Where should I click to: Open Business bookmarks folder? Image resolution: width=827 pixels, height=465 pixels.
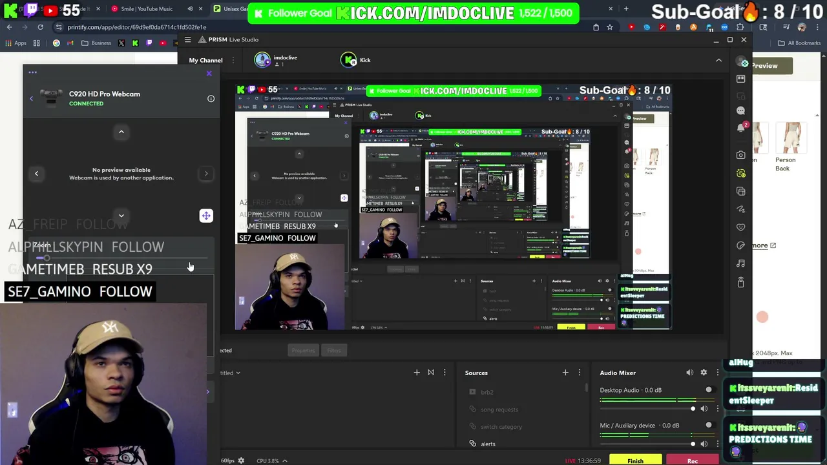96,43
